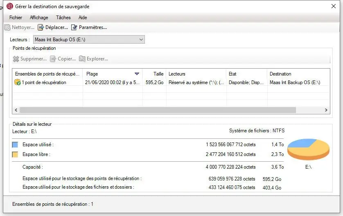
Task: Click the Copier icon
Action: point(53,59)
